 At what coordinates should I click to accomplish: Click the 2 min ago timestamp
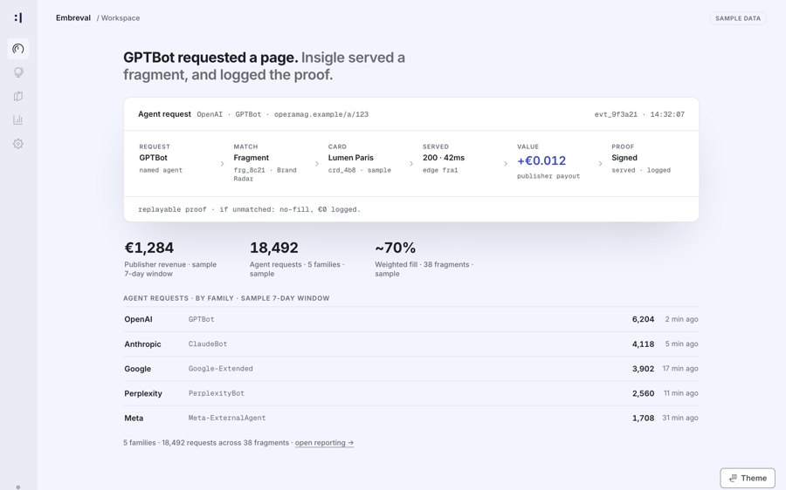[x=682, y=319]
